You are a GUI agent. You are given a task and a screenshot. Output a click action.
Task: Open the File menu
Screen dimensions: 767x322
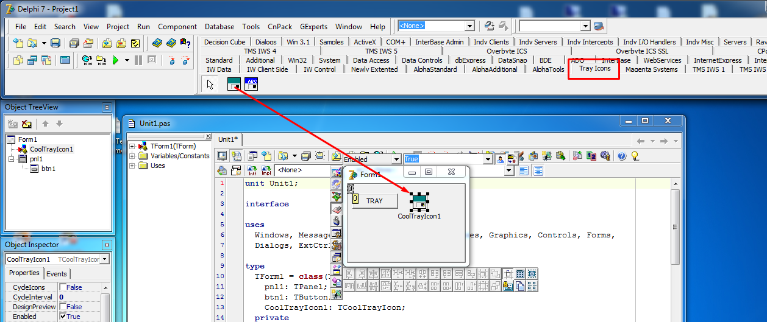coord(21,27)
